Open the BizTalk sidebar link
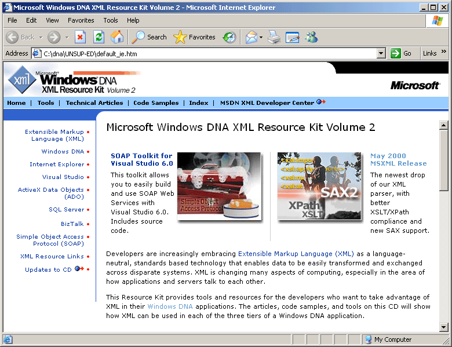Viewport: 452px width, 347px height. 72,224
